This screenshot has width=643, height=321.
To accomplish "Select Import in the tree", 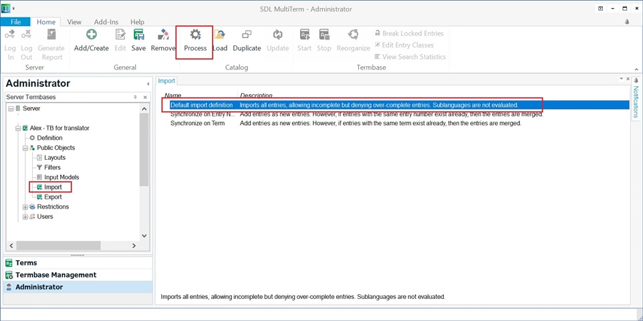I will point(53,187).
